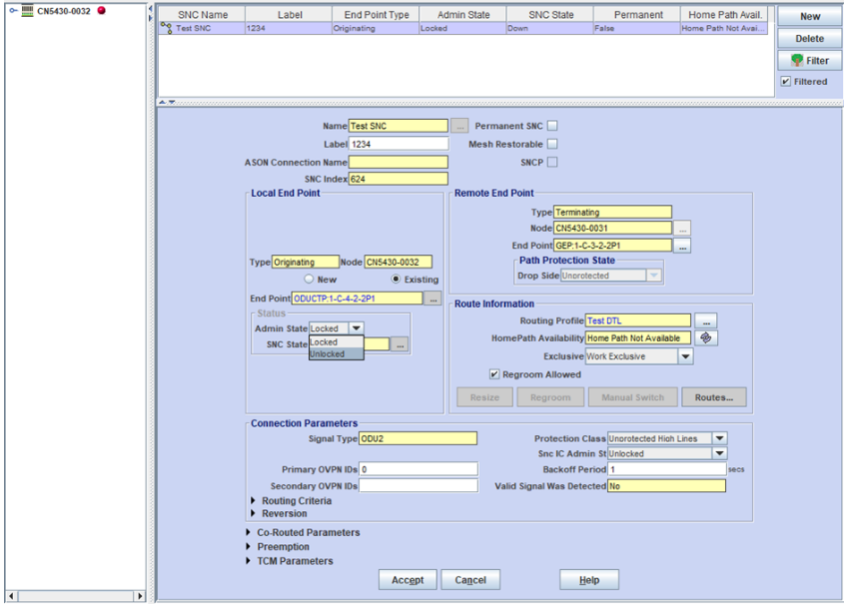Click the Filter tree icon button
The width and height of the screenshot is (847, 605).
(810, 61)
